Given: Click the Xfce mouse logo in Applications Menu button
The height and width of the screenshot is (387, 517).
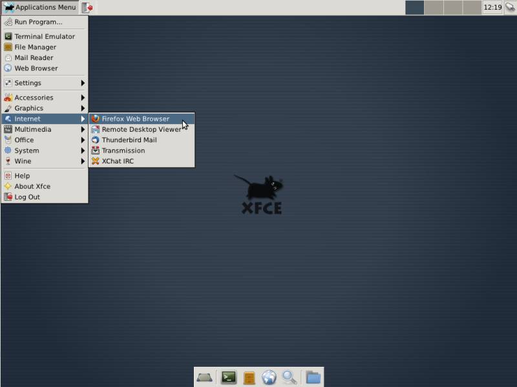Looking at the screenshot, I should [9, 7].
